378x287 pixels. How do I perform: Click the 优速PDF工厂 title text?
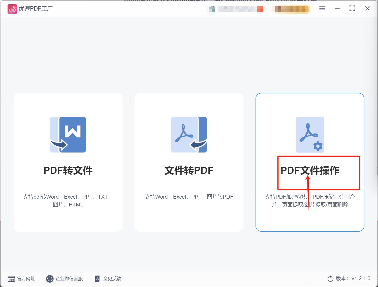tap(36, 9)
